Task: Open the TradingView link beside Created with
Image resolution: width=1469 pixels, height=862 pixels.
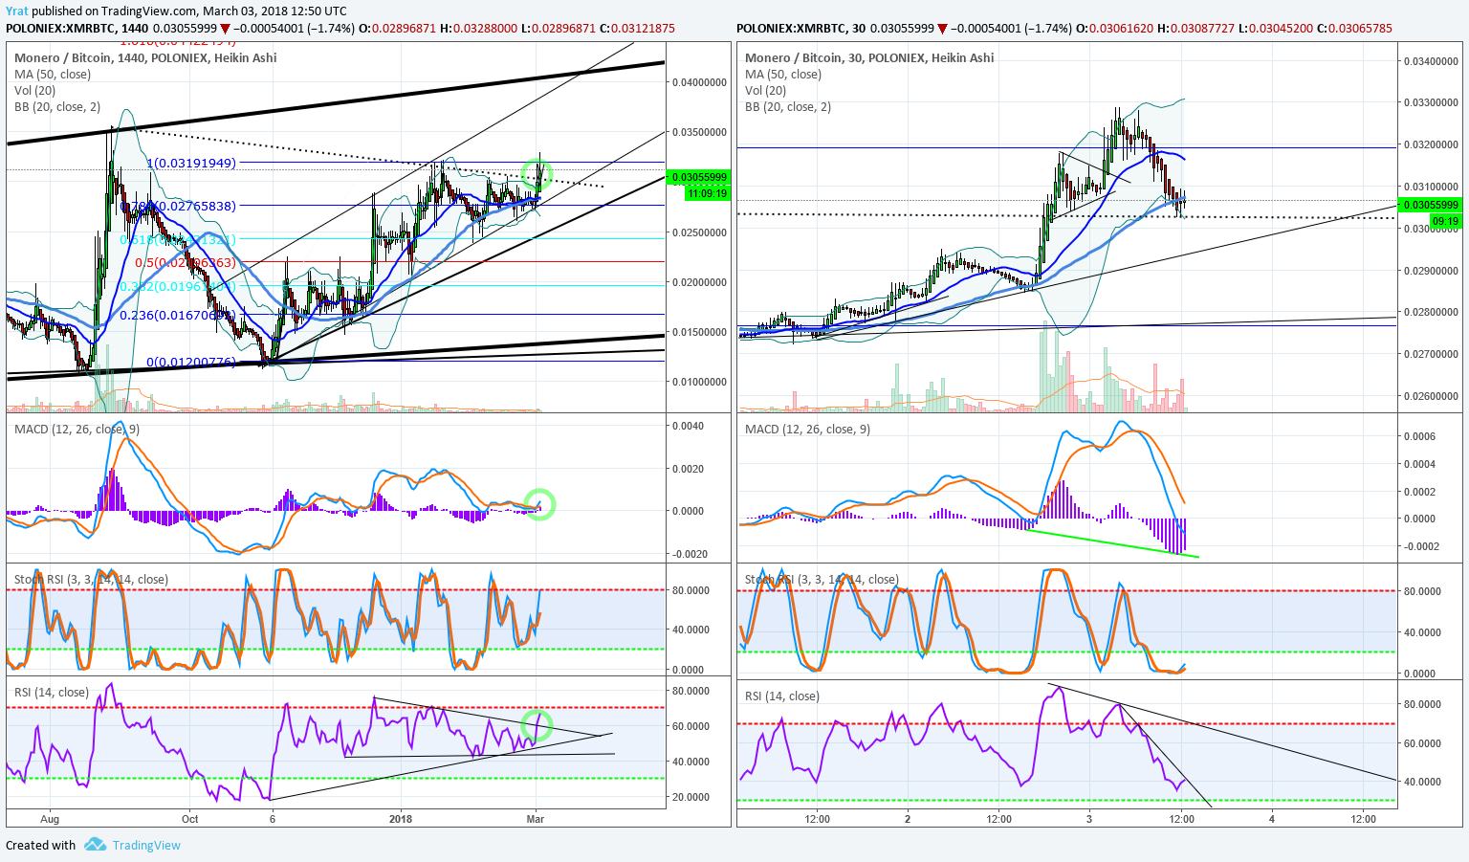Action: [x=146, y=845]
